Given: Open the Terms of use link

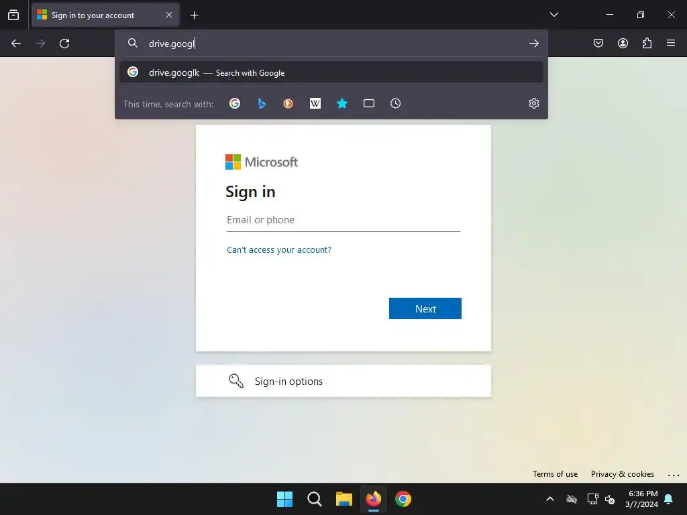Looking at the screenshot, I should [x=555, y=474].
